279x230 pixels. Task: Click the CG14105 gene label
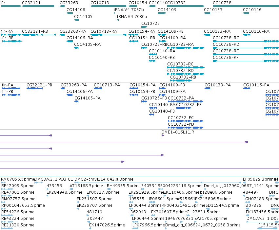83,16
